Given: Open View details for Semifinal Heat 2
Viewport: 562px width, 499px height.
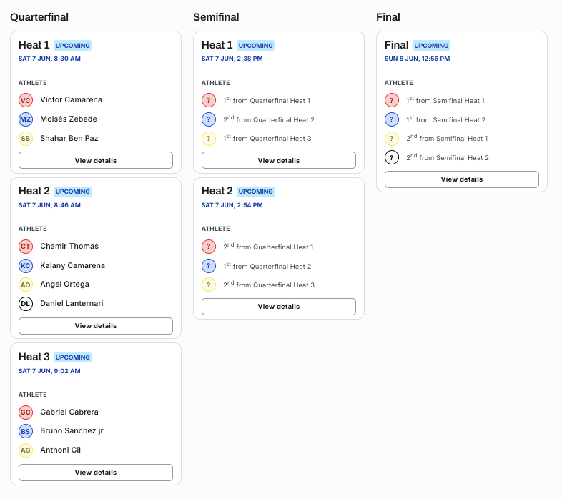Looking at the screenshot, I should [279, 307].
